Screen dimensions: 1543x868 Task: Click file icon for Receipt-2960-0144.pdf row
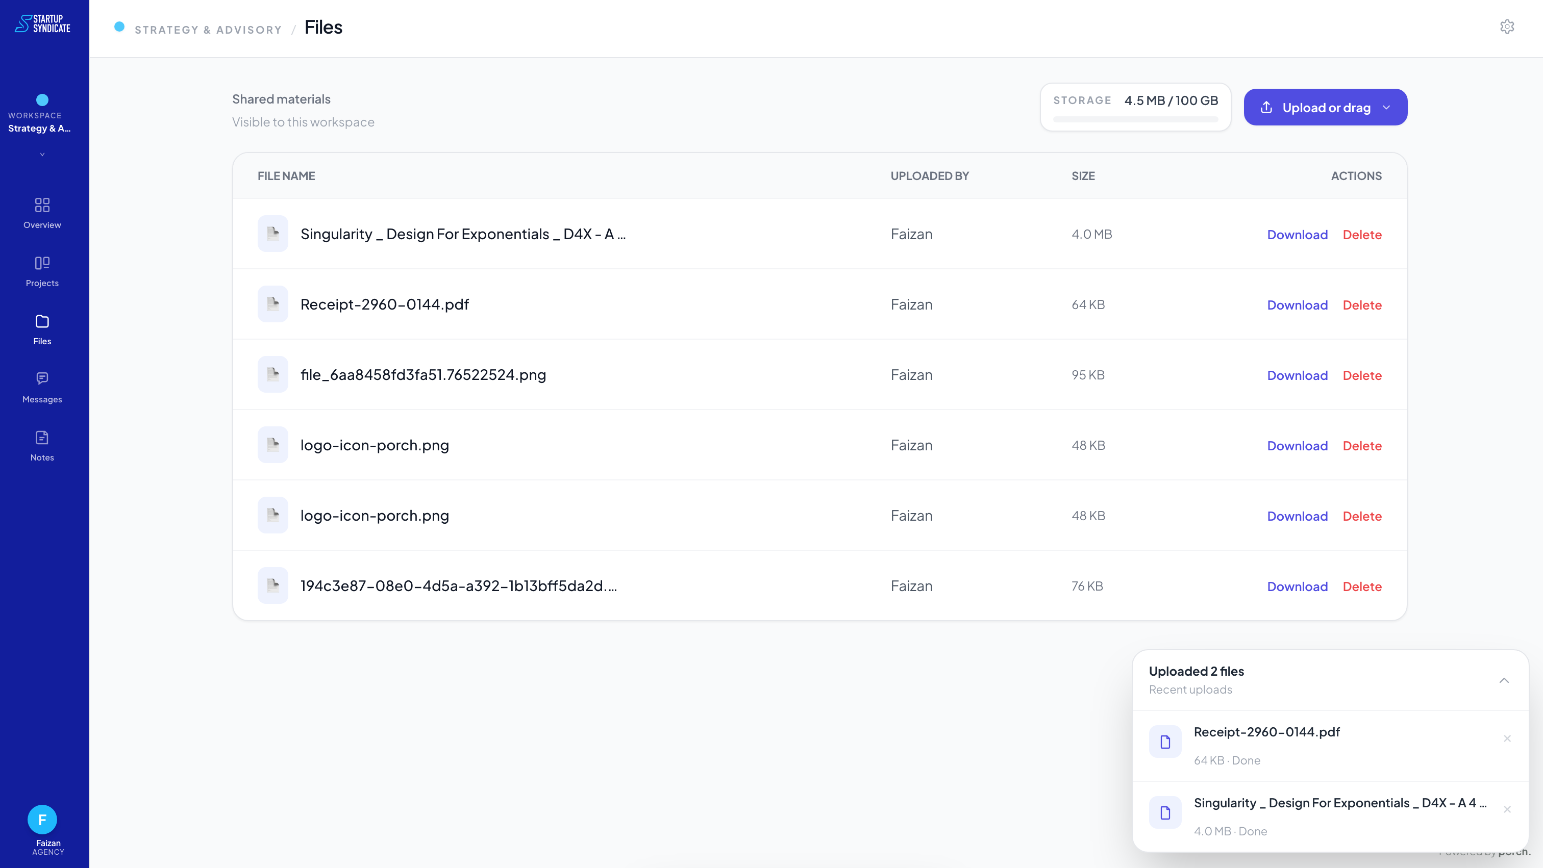[272, 304]
